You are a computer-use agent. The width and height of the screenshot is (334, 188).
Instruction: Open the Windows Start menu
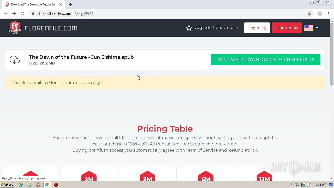7,185
